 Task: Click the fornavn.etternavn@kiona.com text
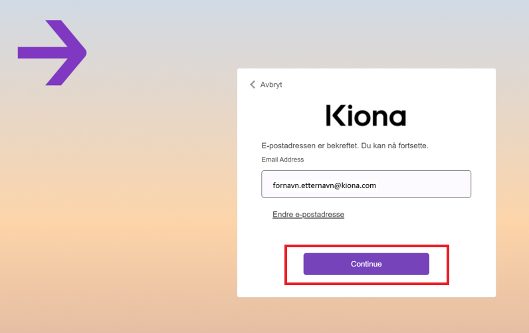(x=324, y=185)
